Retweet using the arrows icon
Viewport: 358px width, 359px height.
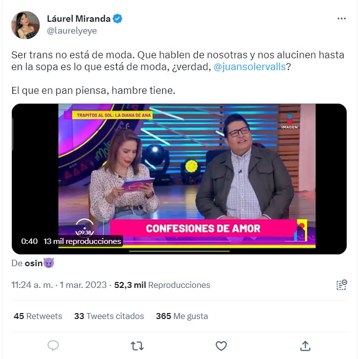coord(137,346)
